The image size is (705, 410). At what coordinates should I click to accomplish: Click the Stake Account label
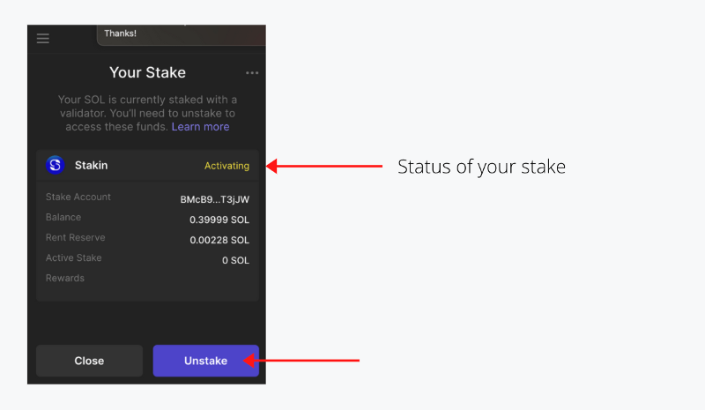pyautogui.click(x=78, y=197)
